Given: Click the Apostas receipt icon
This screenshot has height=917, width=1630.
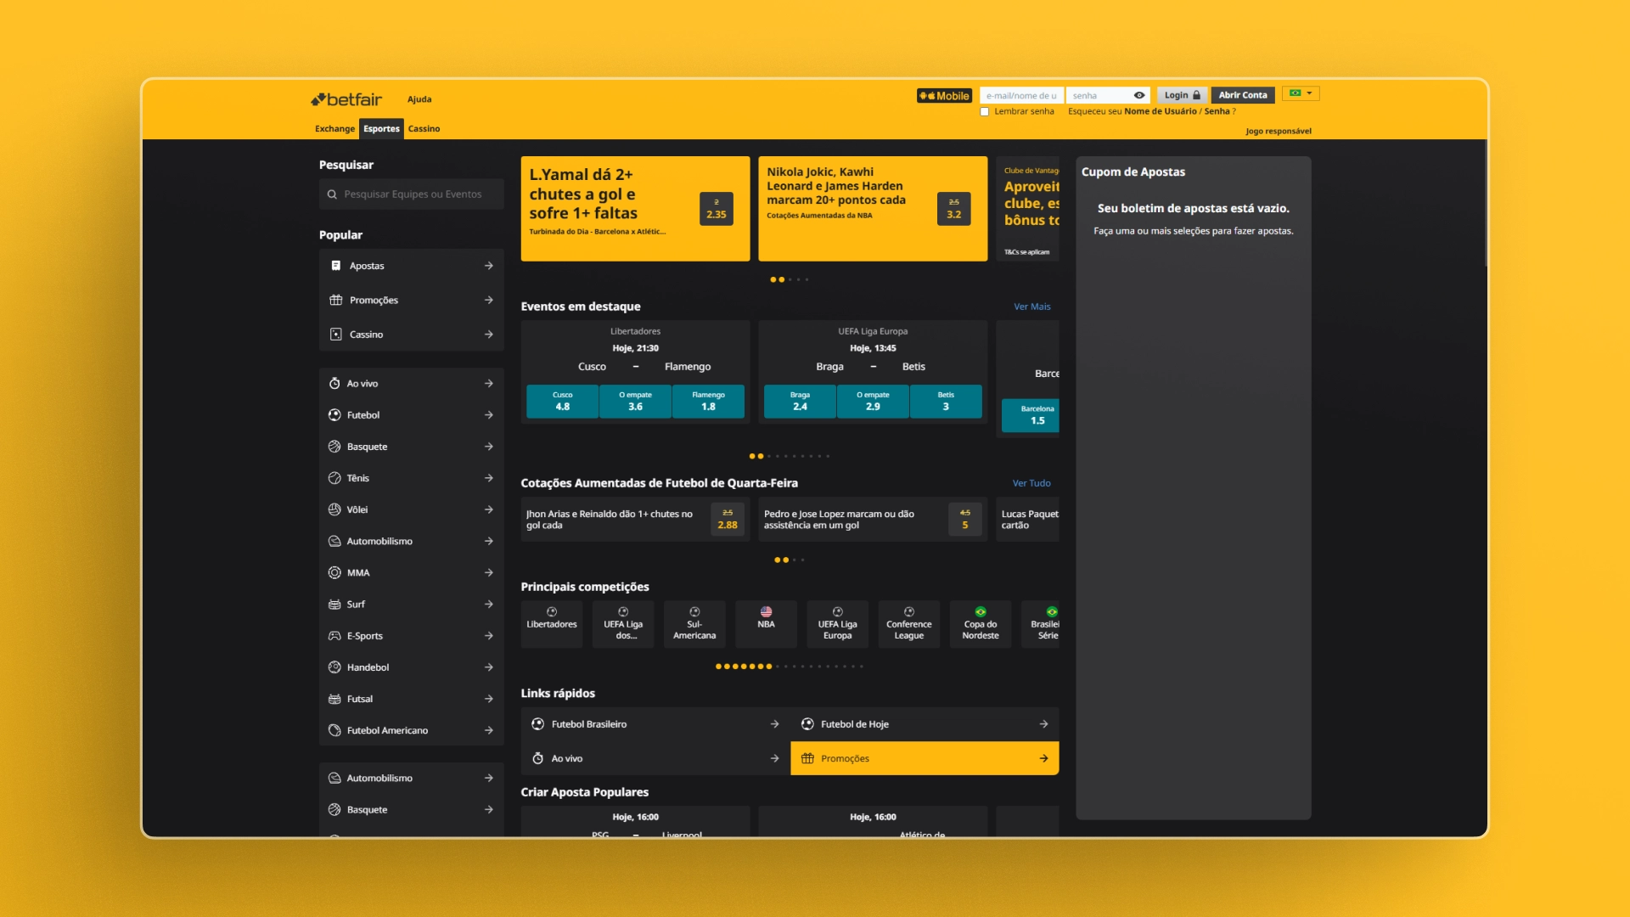Looking at the screenshot, I should 335,266.
